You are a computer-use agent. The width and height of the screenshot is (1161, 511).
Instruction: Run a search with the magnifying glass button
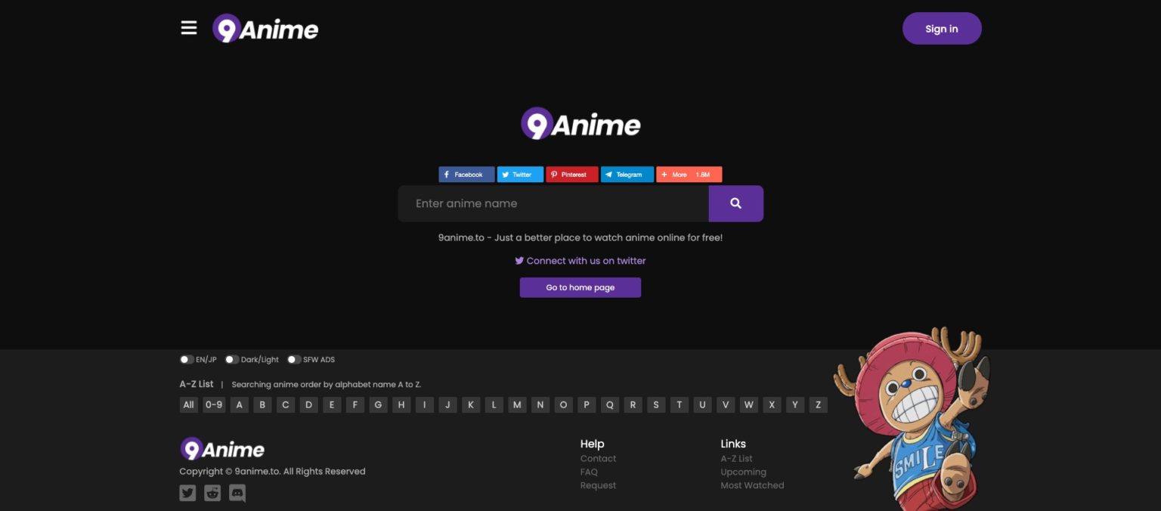coord(735,203)
